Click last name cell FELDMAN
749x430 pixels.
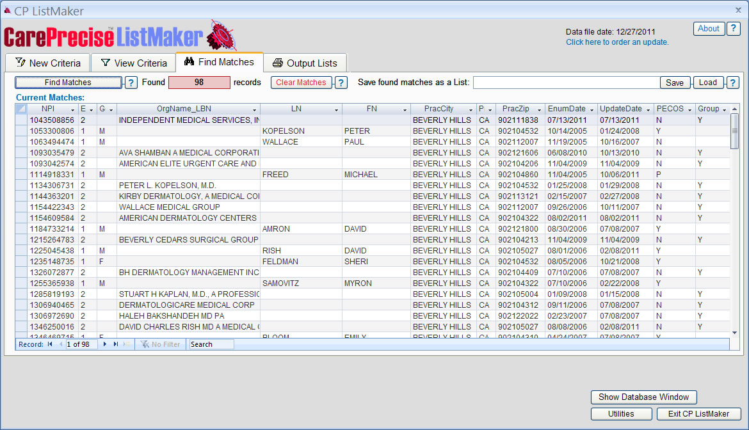(301, 262)
